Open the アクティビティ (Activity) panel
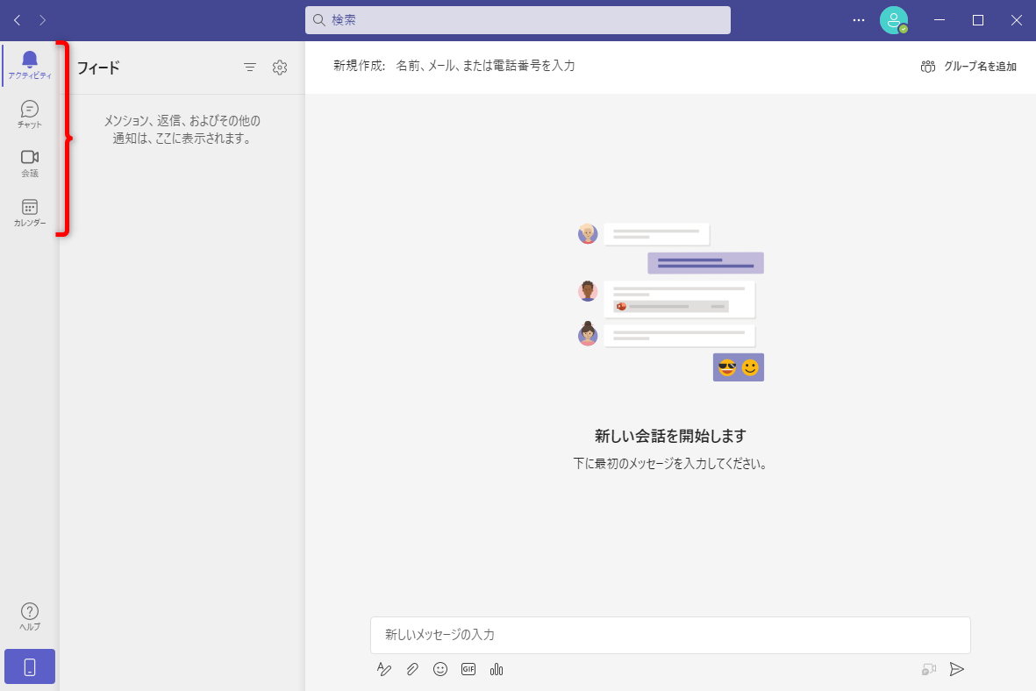Image resolution: width=1036 pixels, height=691 pixels. click(x=29, y=67)
